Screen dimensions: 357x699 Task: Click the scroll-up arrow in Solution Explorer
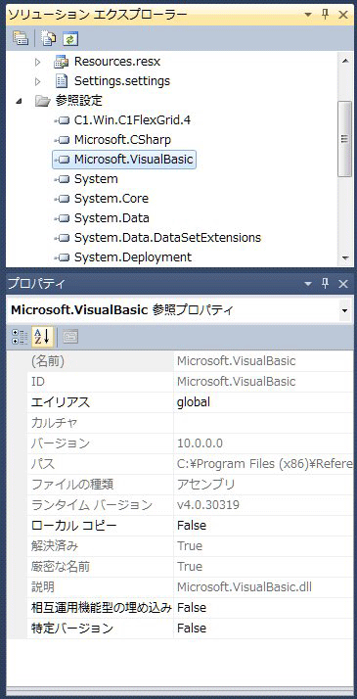[x=345, y=61]
